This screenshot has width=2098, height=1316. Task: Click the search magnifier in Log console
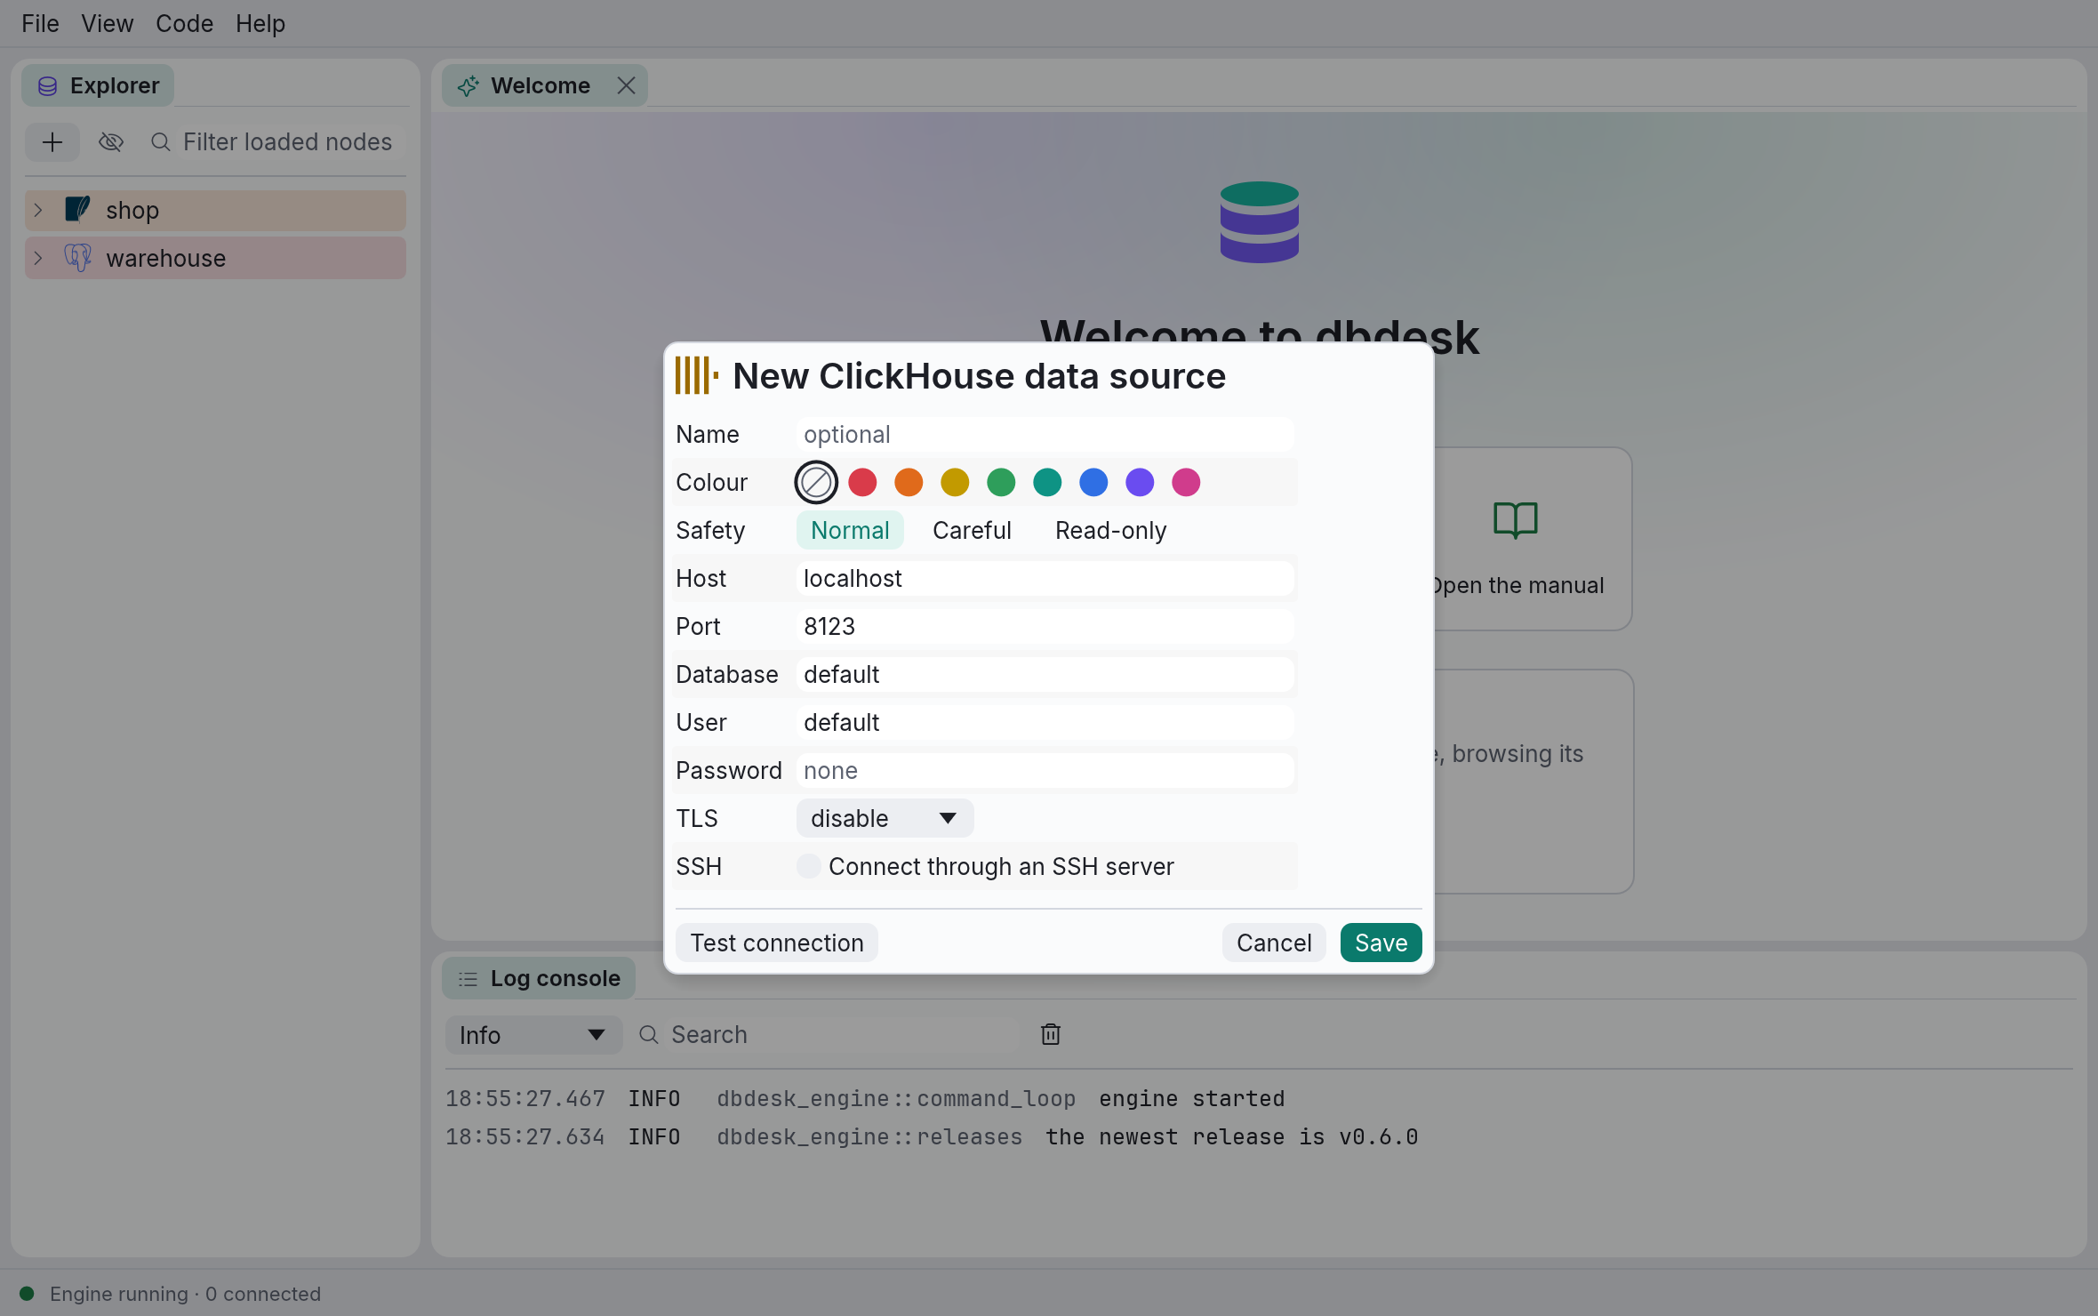[649, 1034]
